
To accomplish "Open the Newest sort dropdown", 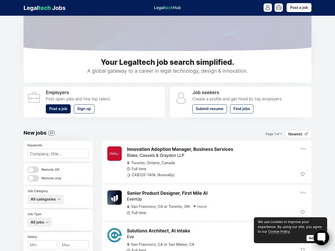I will 298,134.
